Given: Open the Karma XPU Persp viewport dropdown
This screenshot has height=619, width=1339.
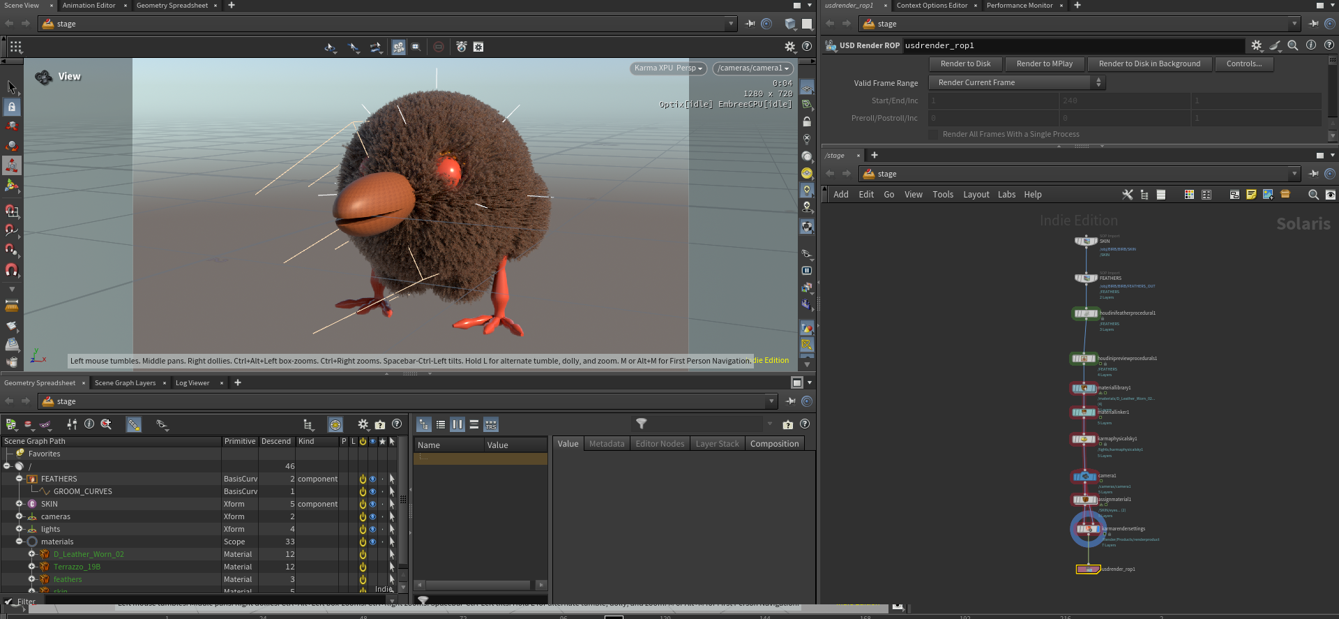Looking at the screenshot, I should tap(668, 68).
